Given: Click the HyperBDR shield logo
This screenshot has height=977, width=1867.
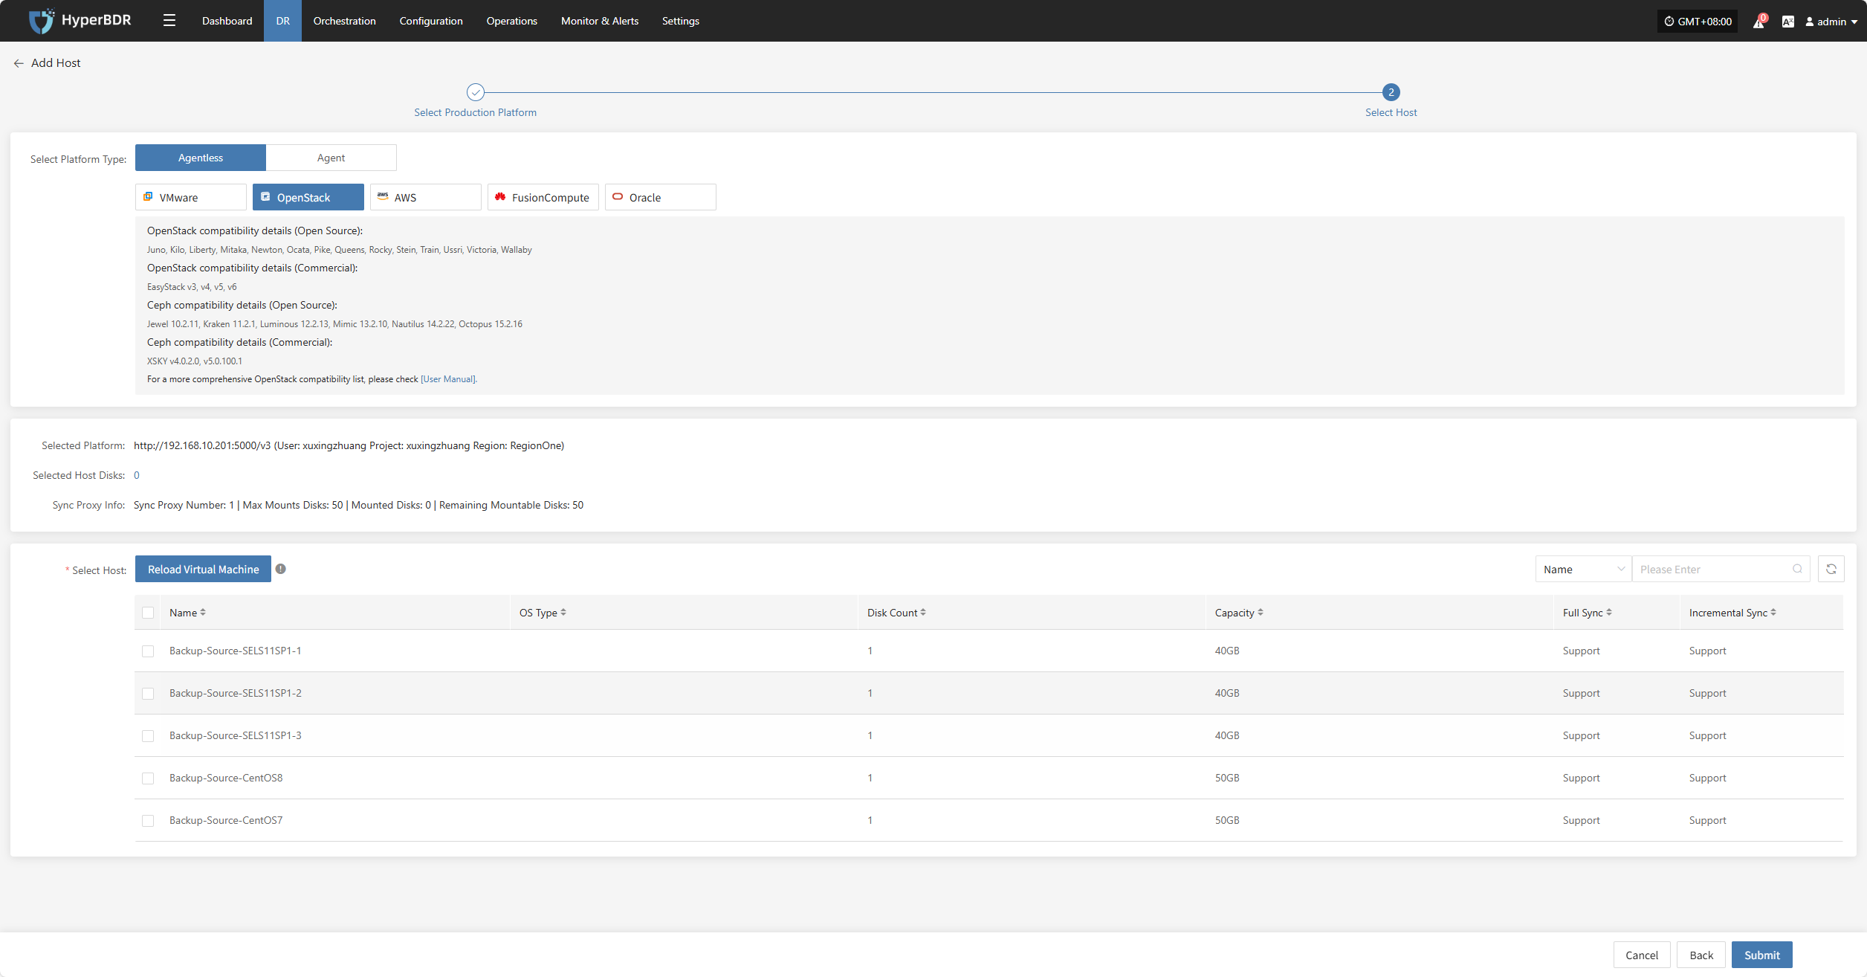Looking at the screenshot, I should pyautogui.click(x=41, y=21).
